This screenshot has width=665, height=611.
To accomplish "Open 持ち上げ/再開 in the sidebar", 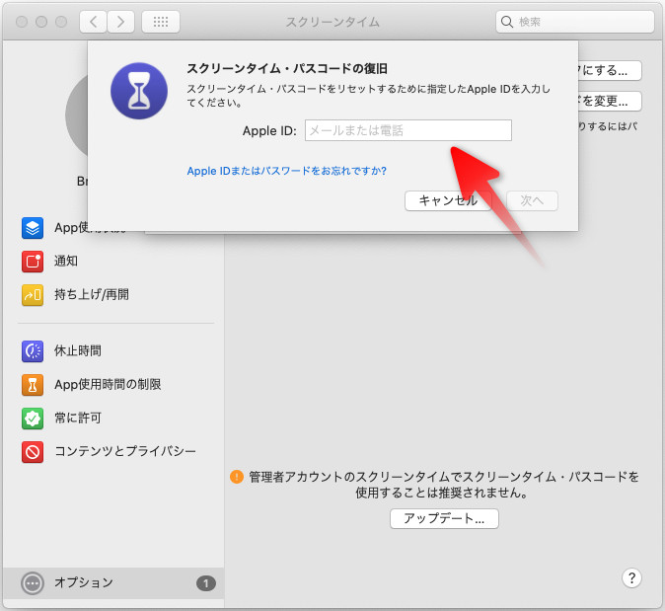I will pyautogui.click(x=92, y=294).
